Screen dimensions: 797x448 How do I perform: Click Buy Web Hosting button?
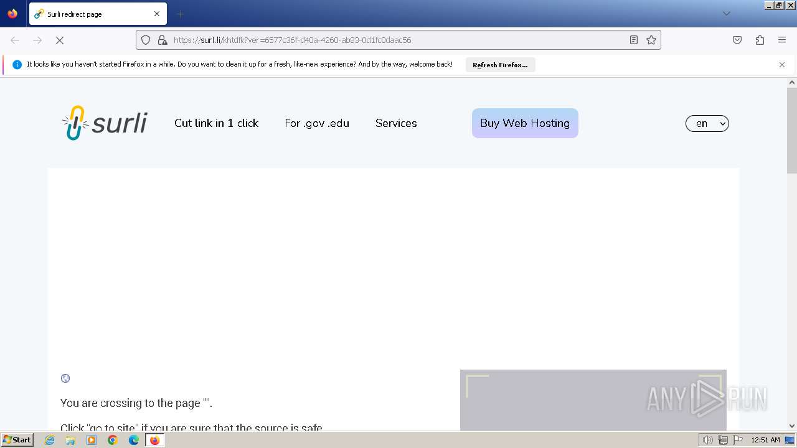(x=525, y=123)
